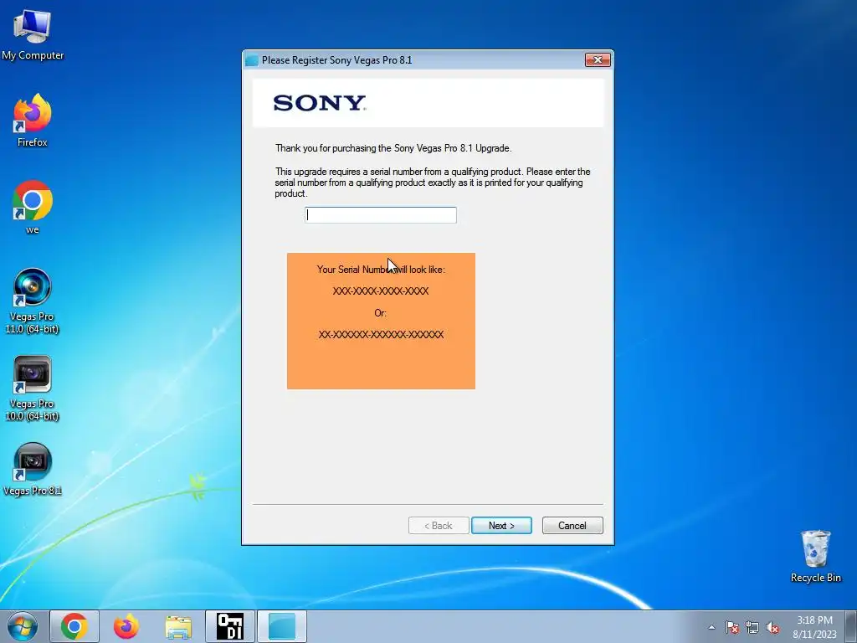Show hidden system tray icons
This screenshot has height=643, width=857.
(x=711, y=627)
